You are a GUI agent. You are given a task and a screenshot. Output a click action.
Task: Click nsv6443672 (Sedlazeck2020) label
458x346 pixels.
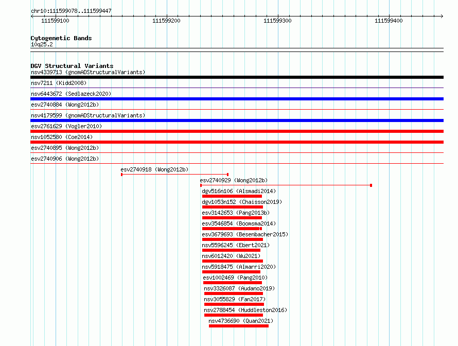click(x=71, y=94)
